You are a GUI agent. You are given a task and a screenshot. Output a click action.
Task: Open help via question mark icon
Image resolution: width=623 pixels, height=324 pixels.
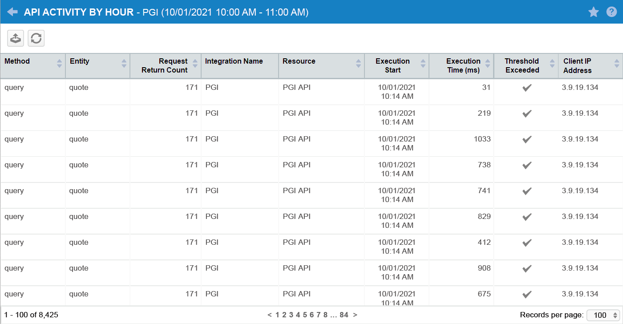(612, 12)
